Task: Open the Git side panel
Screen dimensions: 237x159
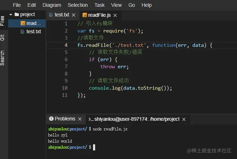Action: pos(2,38)
